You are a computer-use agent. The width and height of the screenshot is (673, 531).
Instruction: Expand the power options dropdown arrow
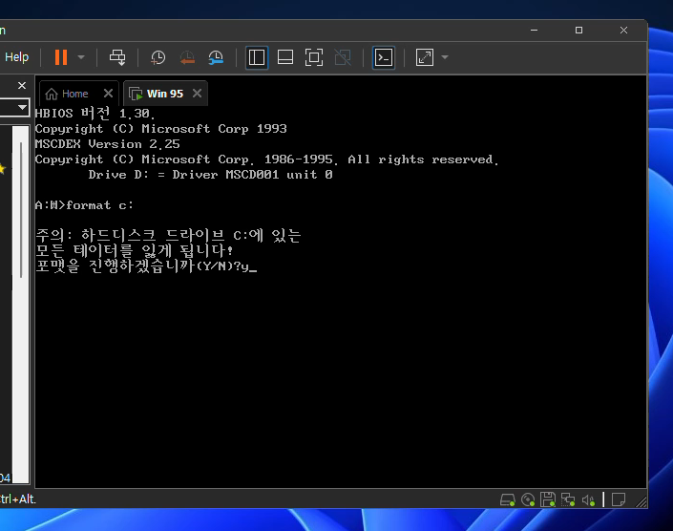(x=81, y=57)
